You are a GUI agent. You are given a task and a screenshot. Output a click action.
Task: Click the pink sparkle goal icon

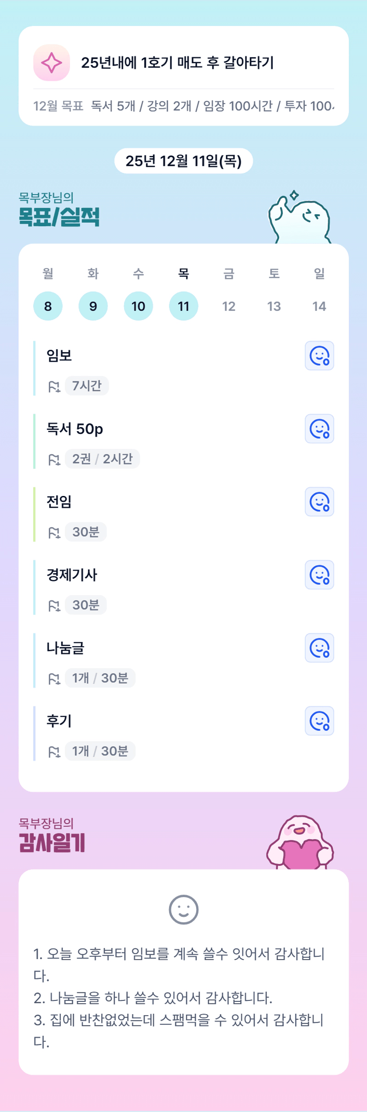[51, 63]
